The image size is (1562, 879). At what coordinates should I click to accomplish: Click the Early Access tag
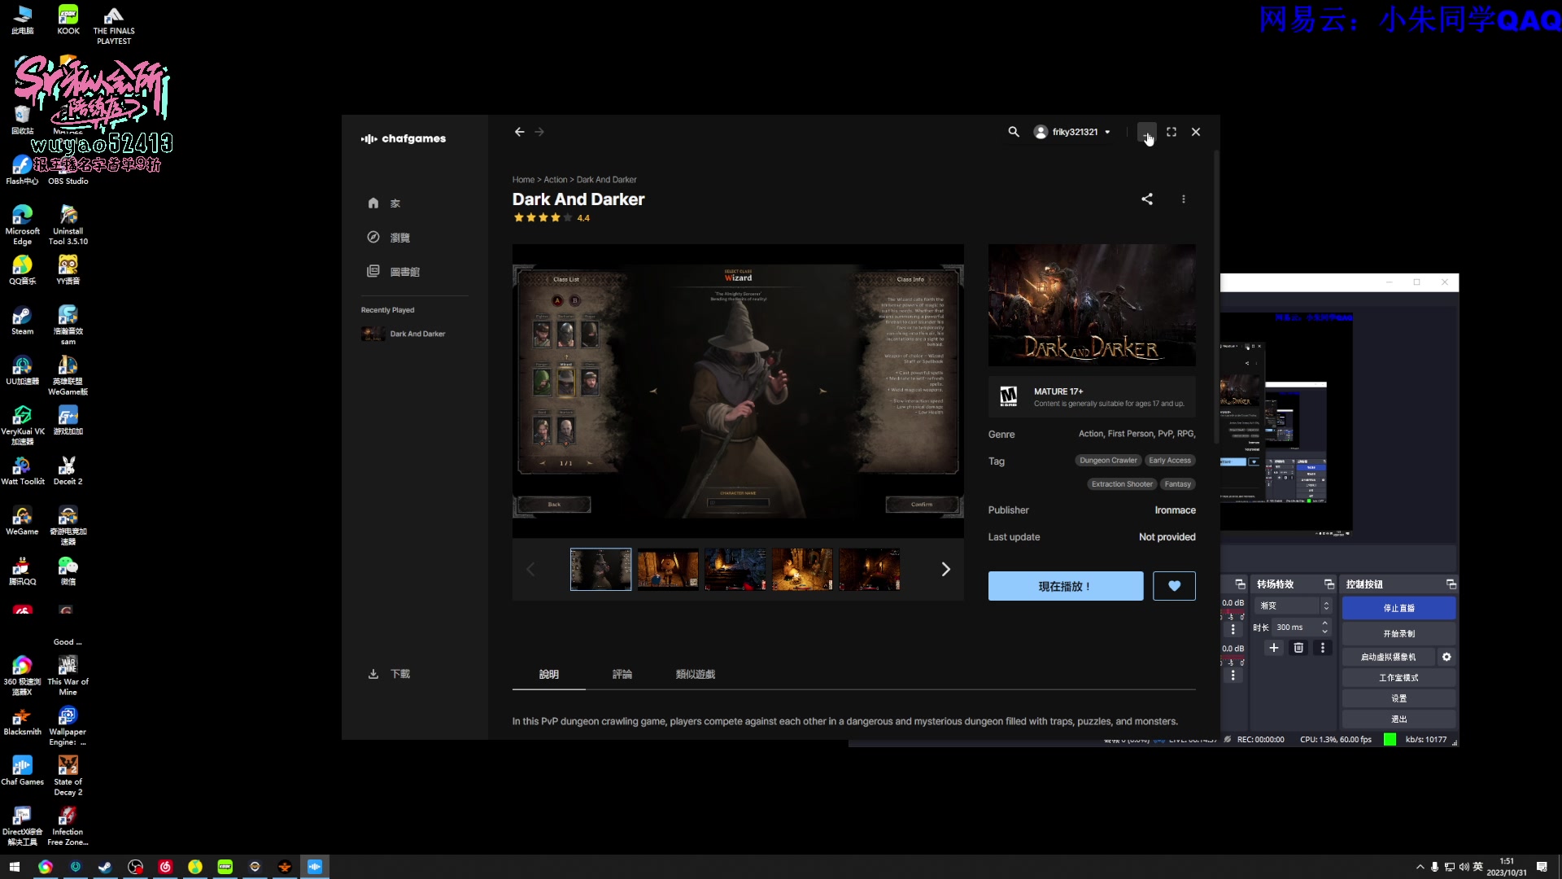click(x=1170, y=461)
